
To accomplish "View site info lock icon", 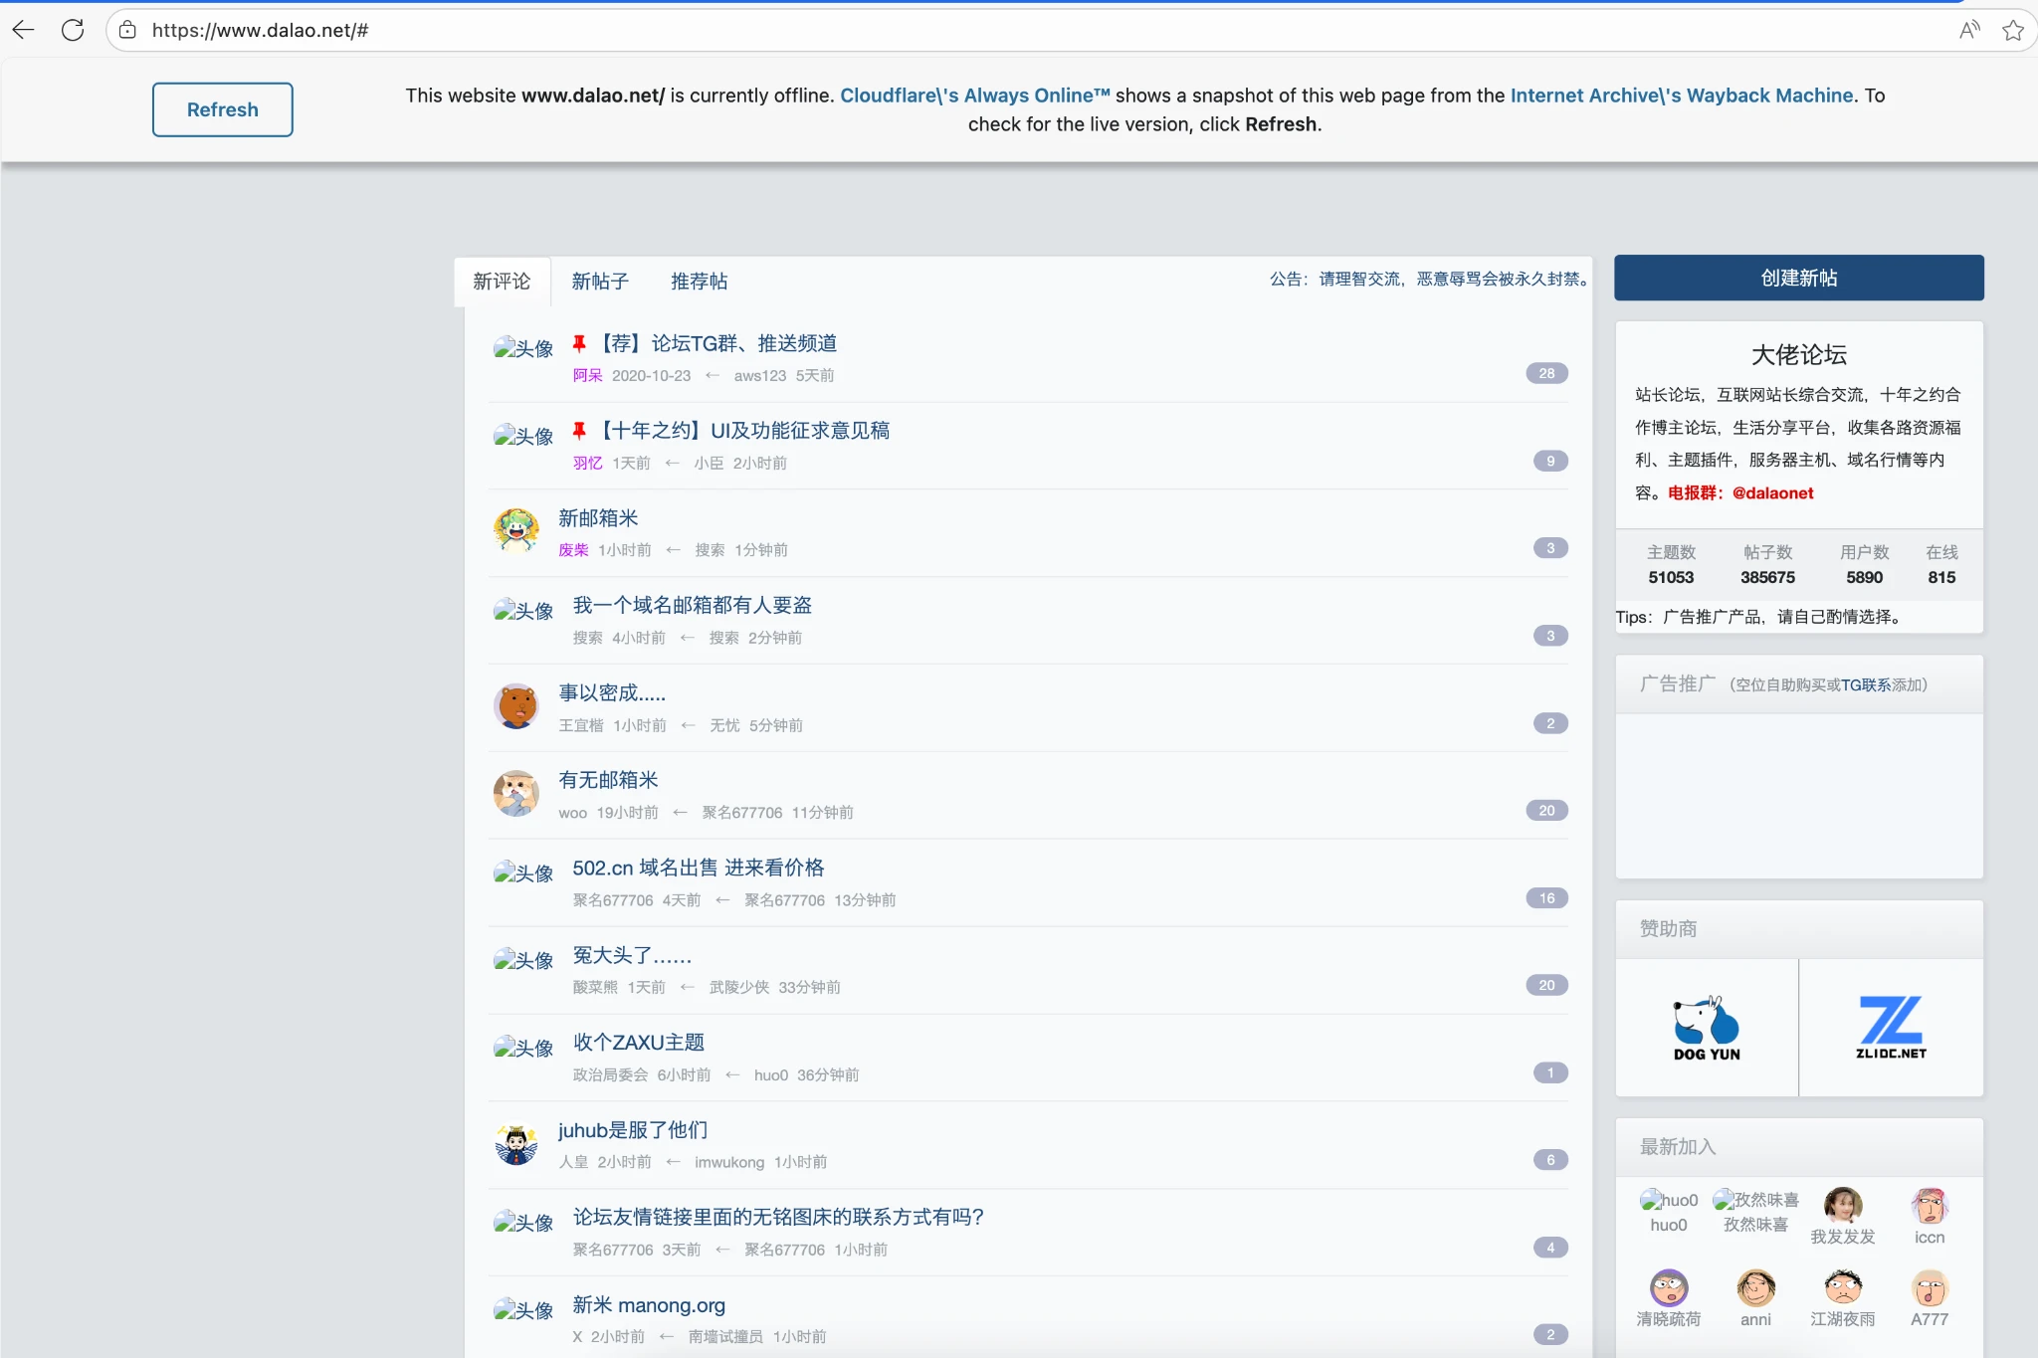I will 127,30.
